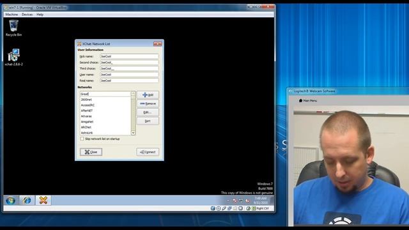Click the Logitech Webcam Software title icon

point(290,91)
